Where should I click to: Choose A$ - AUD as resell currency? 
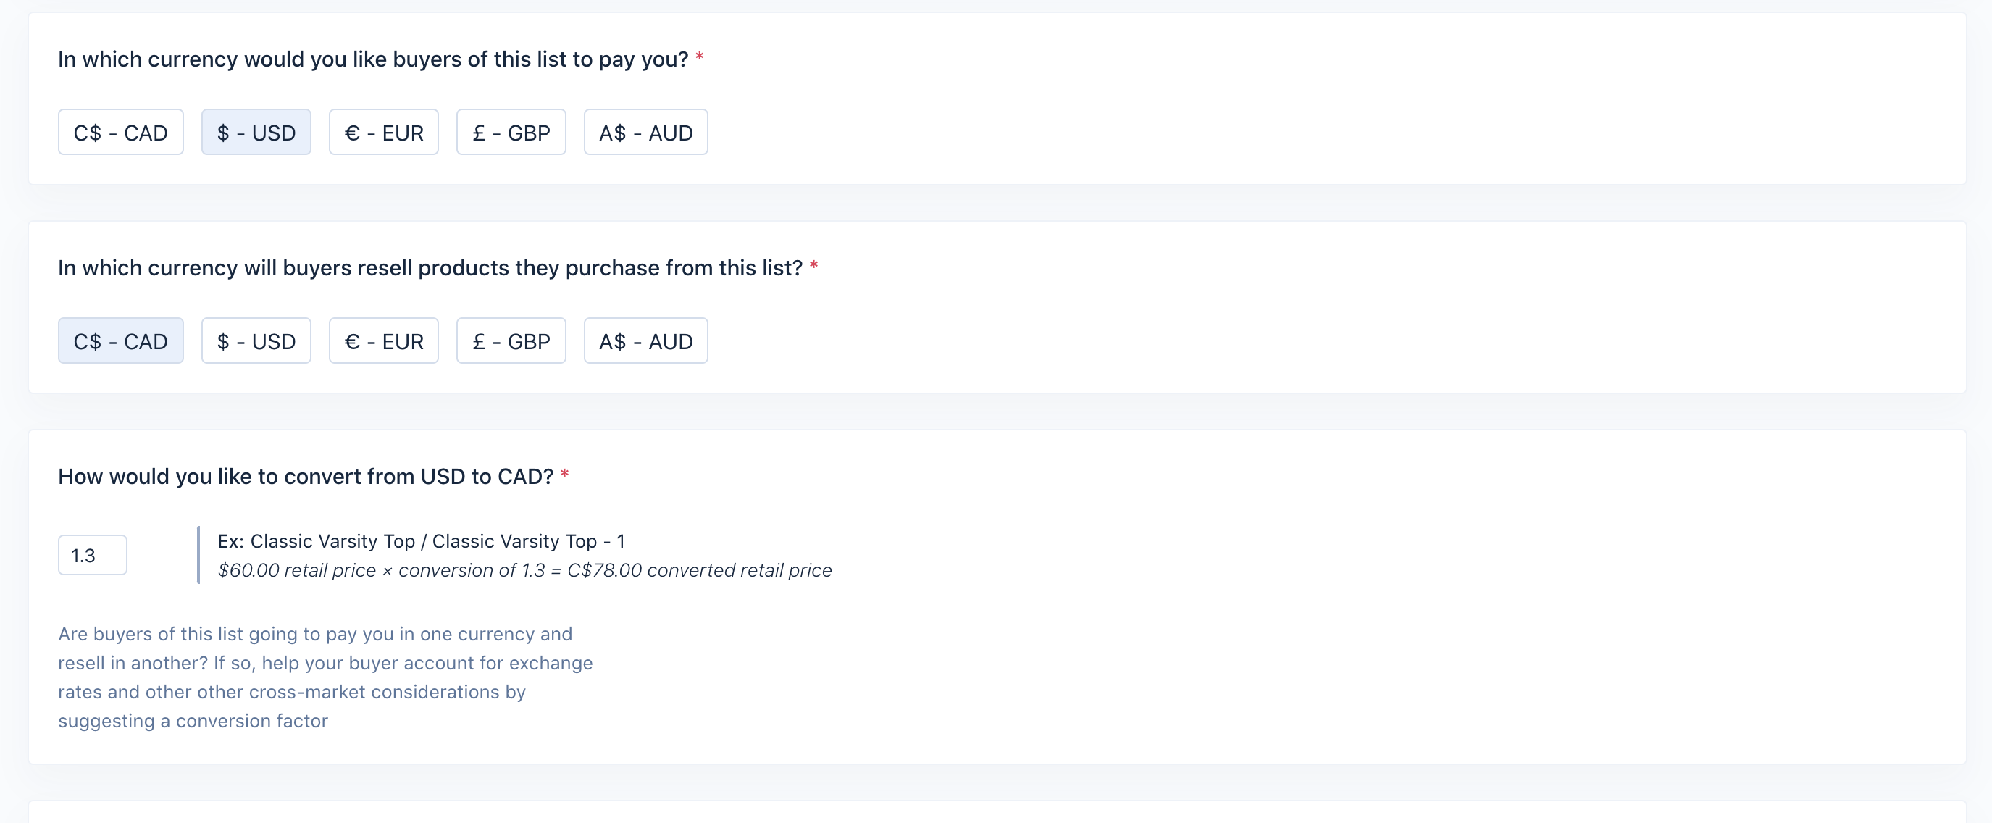[645, 341]
